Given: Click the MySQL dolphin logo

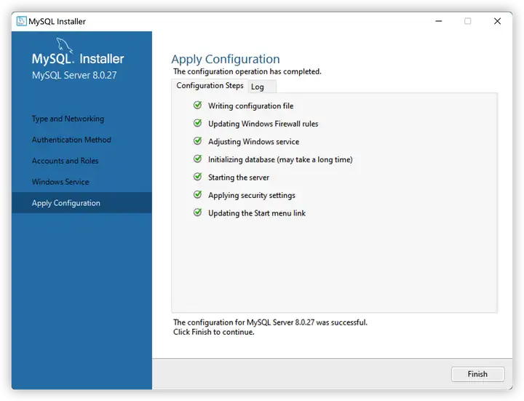Looking at the screenshot, I should (x=64, y=45).
